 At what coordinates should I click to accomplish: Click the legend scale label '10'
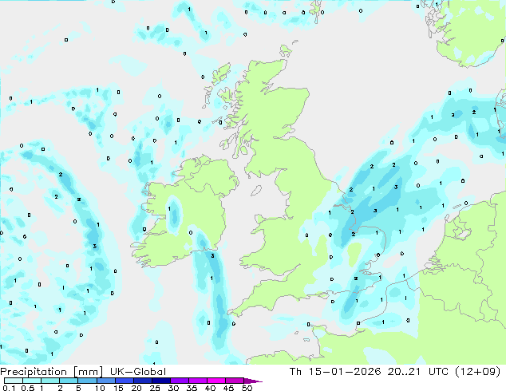tap(100, 388)
